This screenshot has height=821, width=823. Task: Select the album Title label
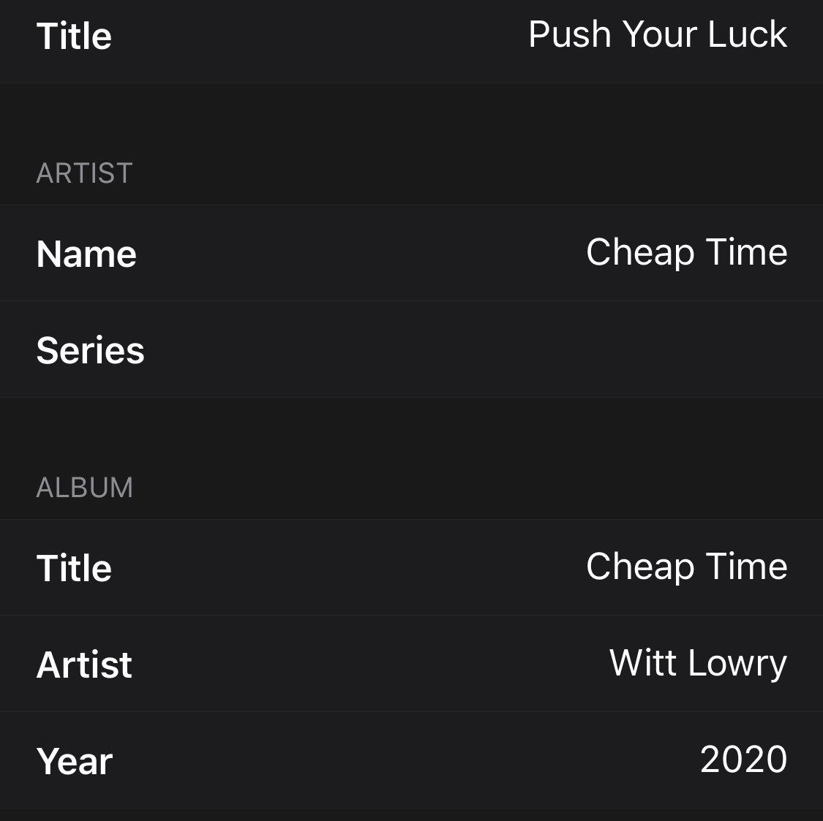click(74, 568)
